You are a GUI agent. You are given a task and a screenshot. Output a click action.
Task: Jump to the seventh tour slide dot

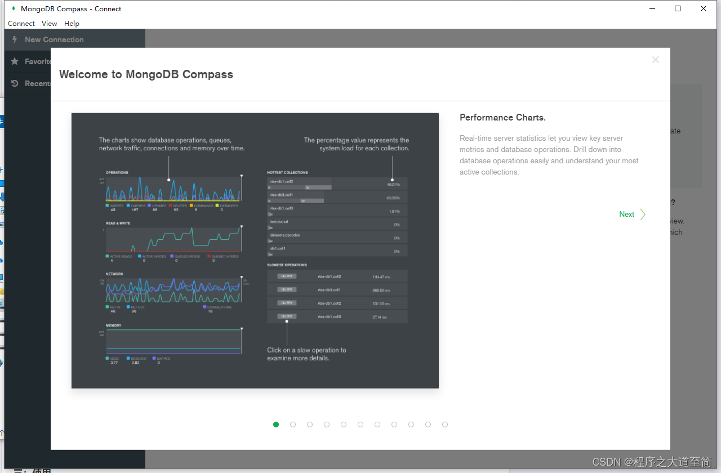(377, 425)
